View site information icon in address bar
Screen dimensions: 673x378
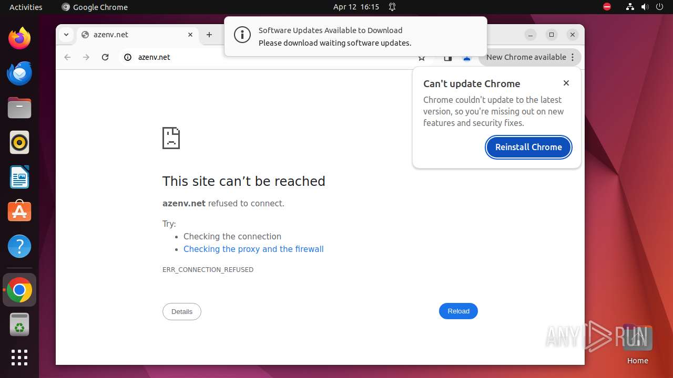pyautogui.click(x=128, y=57)
